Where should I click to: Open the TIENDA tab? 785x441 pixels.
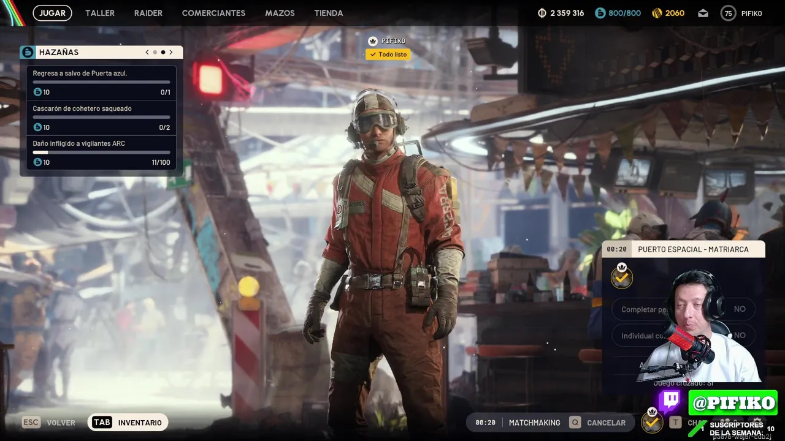(329, 13)
